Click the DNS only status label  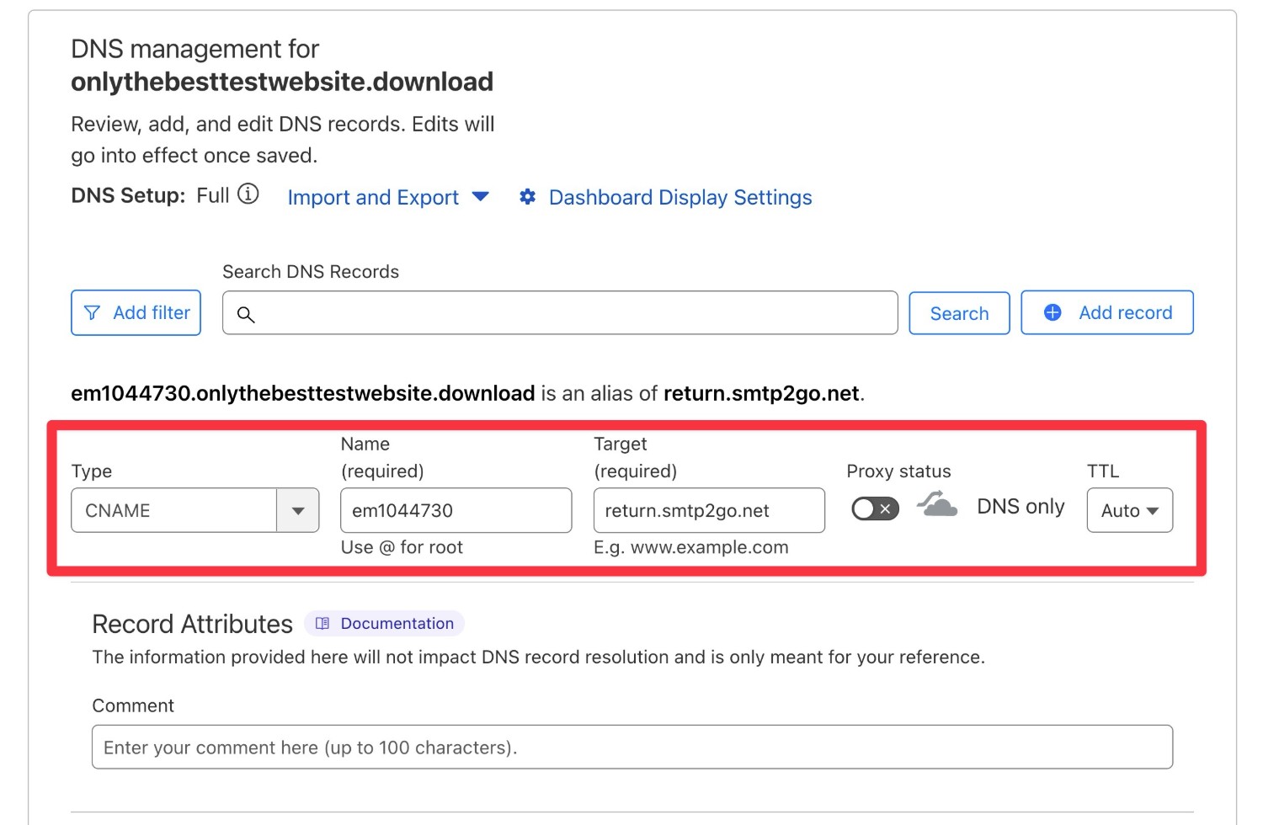(x=1021, y=507)
